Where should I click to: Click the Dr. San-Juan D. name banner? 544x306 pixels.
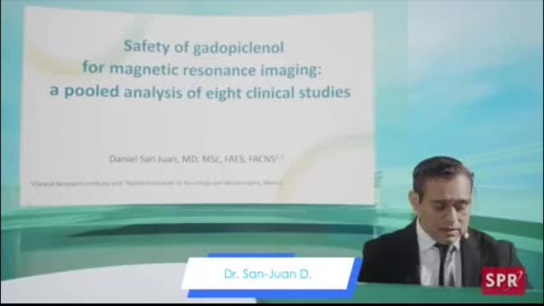tap(268, 275)
